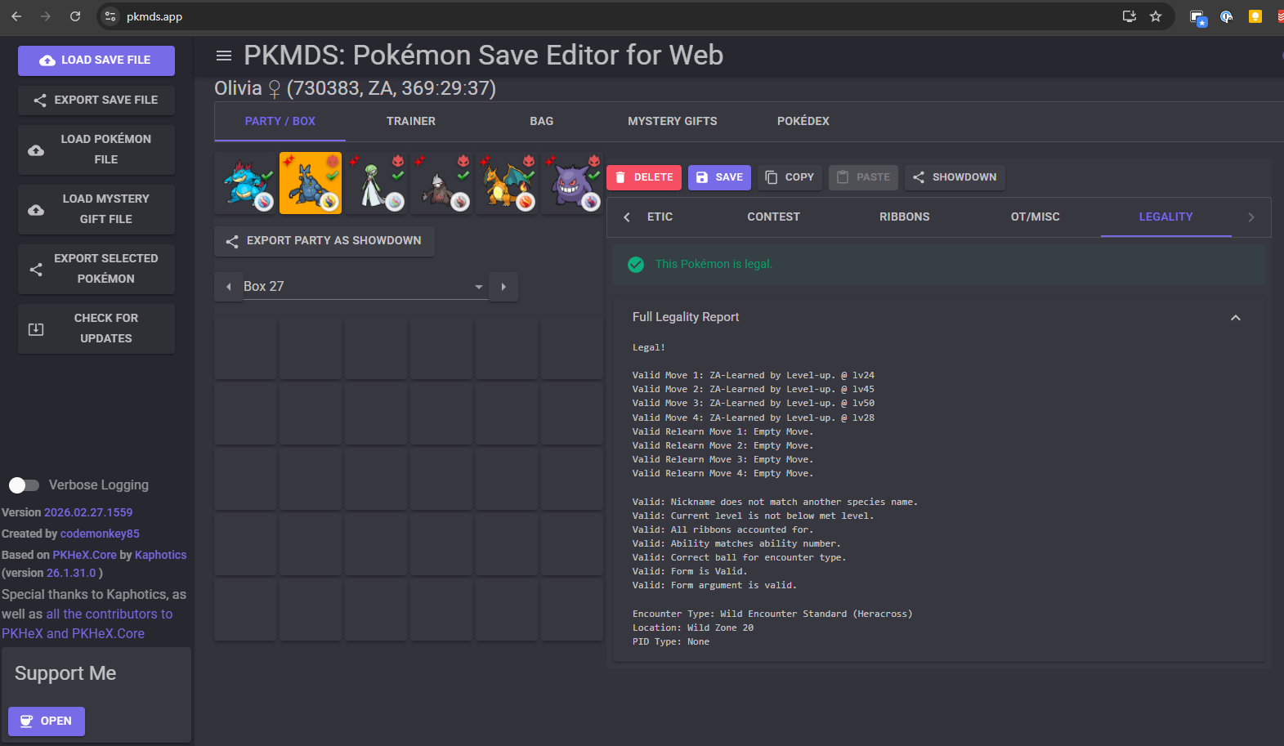Select the Charizard party slot
1284x746 pixels.
point(507,183)
